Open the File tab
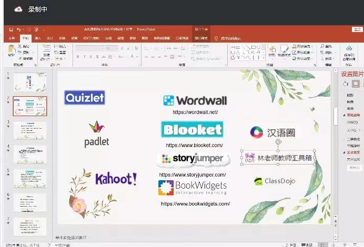This screenshot has width=364, height=247. pos(12,38)
